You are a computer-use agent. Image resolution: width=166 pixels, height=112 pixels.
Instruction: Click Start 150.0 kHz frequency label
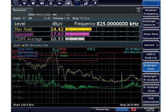point(24,105)
